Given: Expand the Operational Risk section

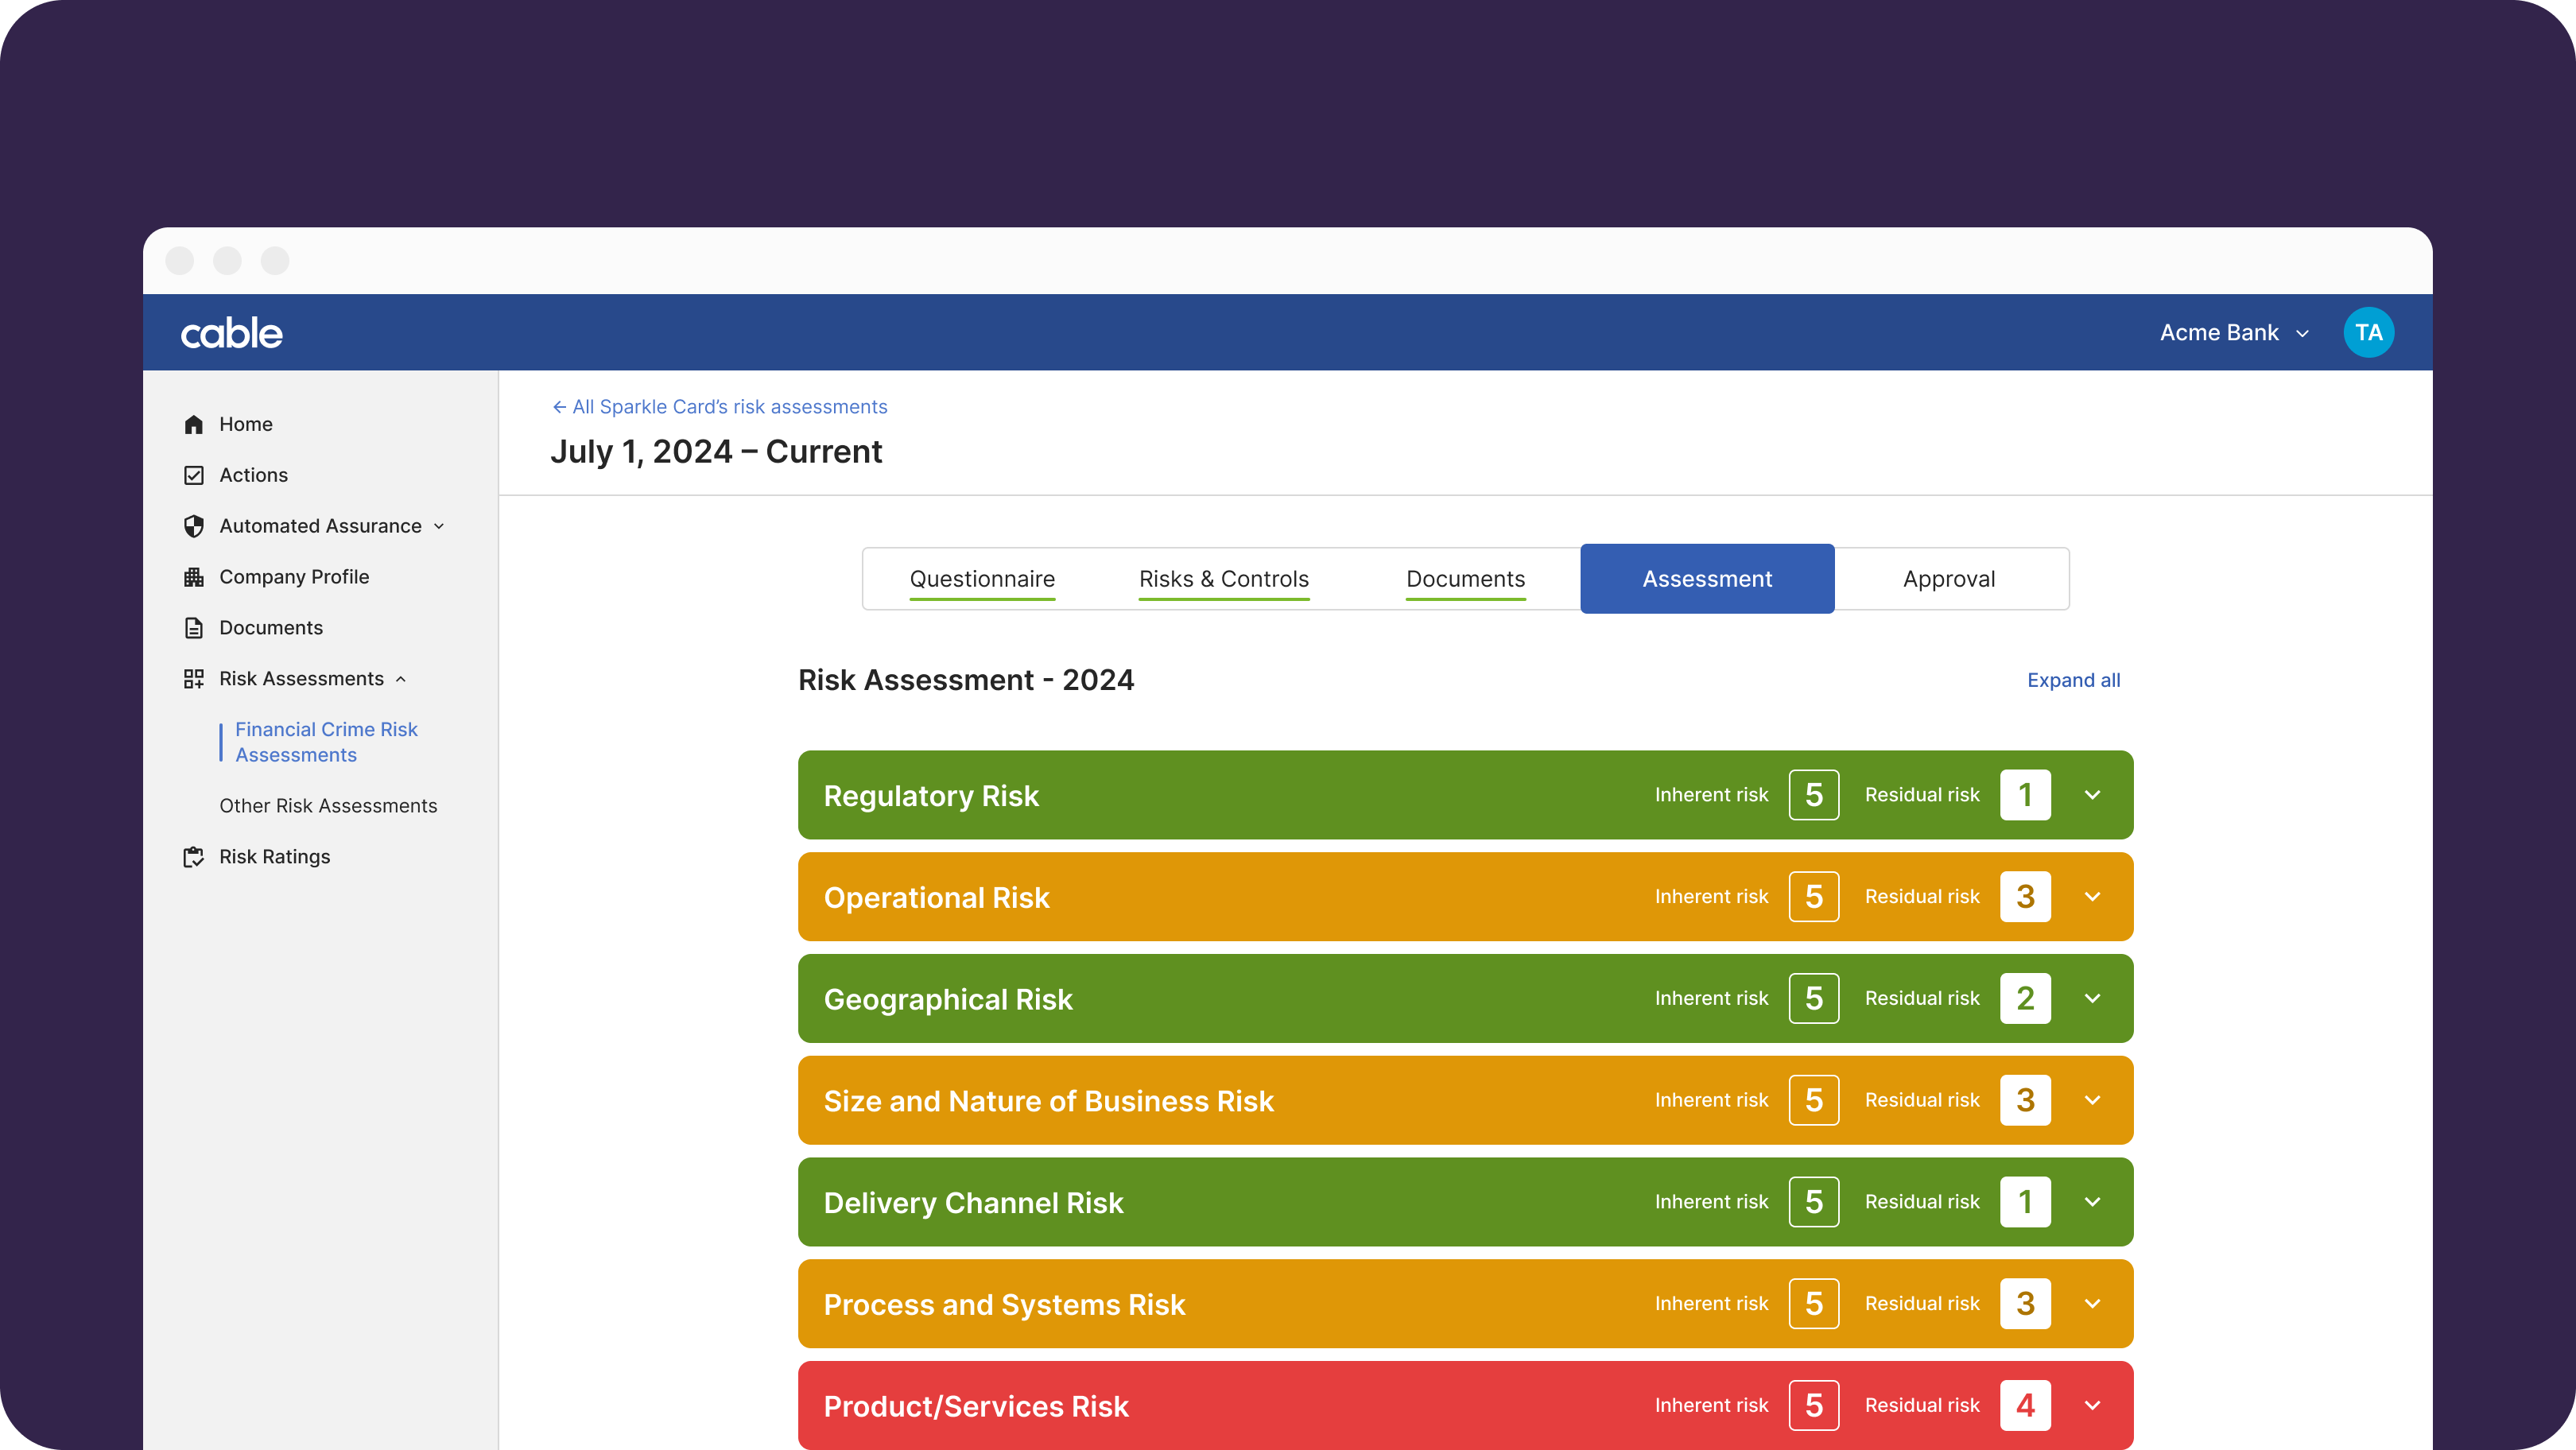Looking at the screenshot, I should click(x=2092, y=897).
